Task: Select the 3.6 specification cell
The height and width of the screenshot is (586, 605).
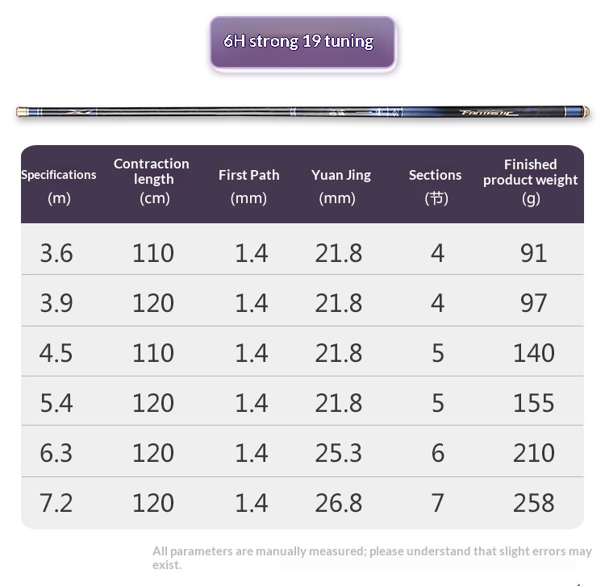Action: click(x=56, y=253)
